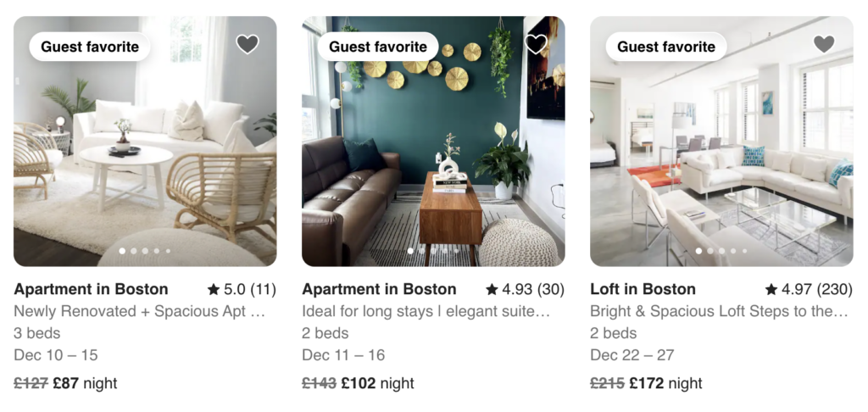The image size is (868, 412).
Task: Open 'Bright & Spacious Loft' listing description
Action: point(719,311)
